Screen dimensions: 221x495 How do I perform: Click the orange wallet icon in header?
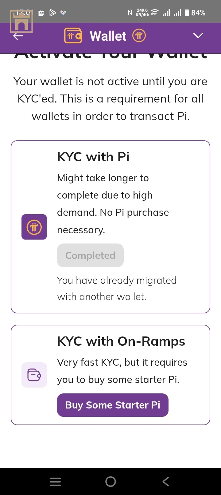73,36
